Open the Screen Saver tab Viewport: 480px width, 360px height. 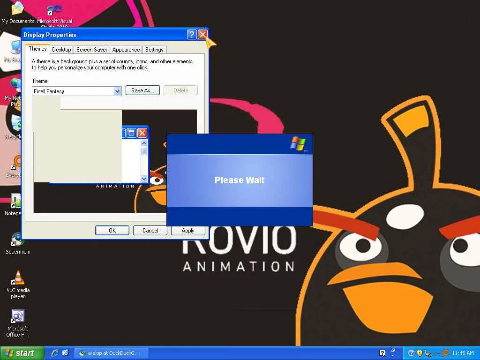(x=91, y=50)
